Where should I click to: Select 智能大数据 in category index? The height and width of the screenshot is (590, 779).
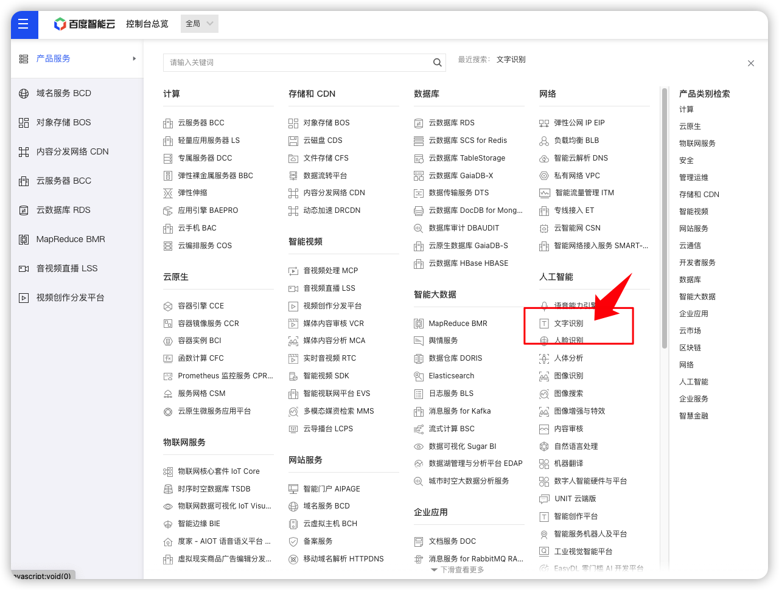[x=697, y=297]
